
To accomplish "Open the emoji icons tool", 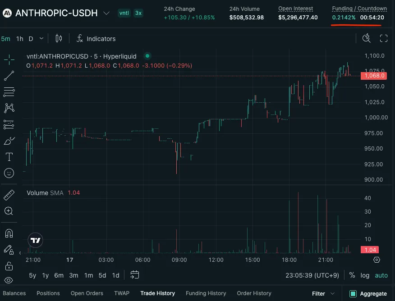I will tap(9, 173).
